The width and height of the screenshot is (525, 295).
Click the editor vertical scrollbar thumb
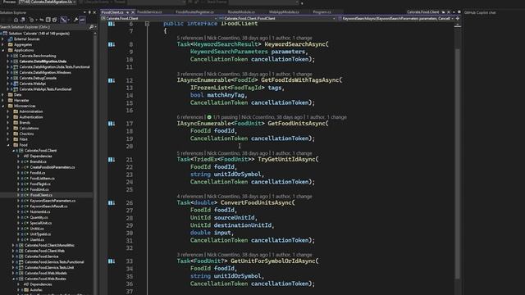pyautogui.click(x=458, y=164)
